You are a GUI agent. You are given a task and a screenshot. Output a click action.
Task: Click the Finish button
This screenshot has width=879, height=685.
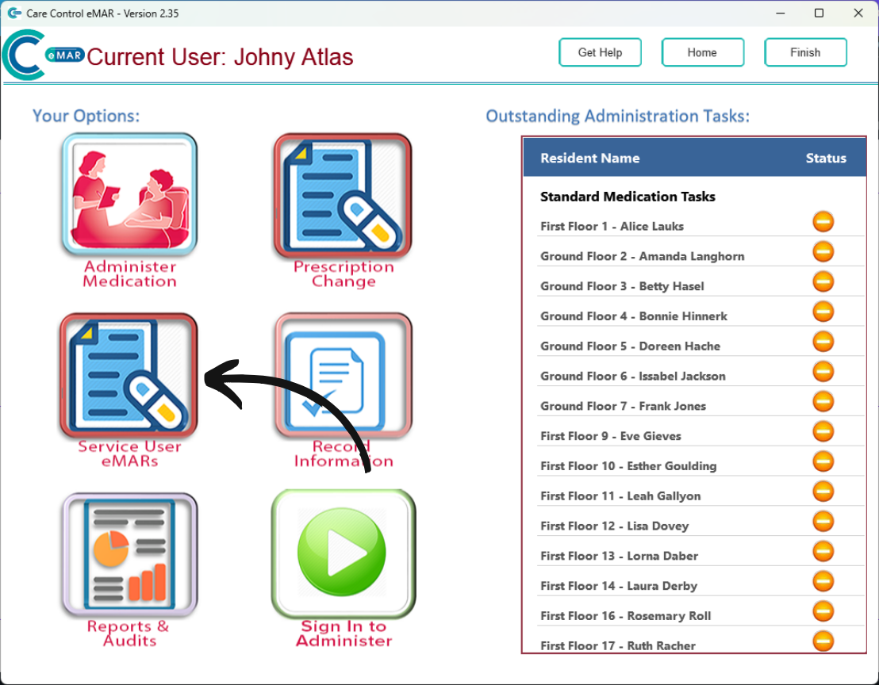click(805, 52)
